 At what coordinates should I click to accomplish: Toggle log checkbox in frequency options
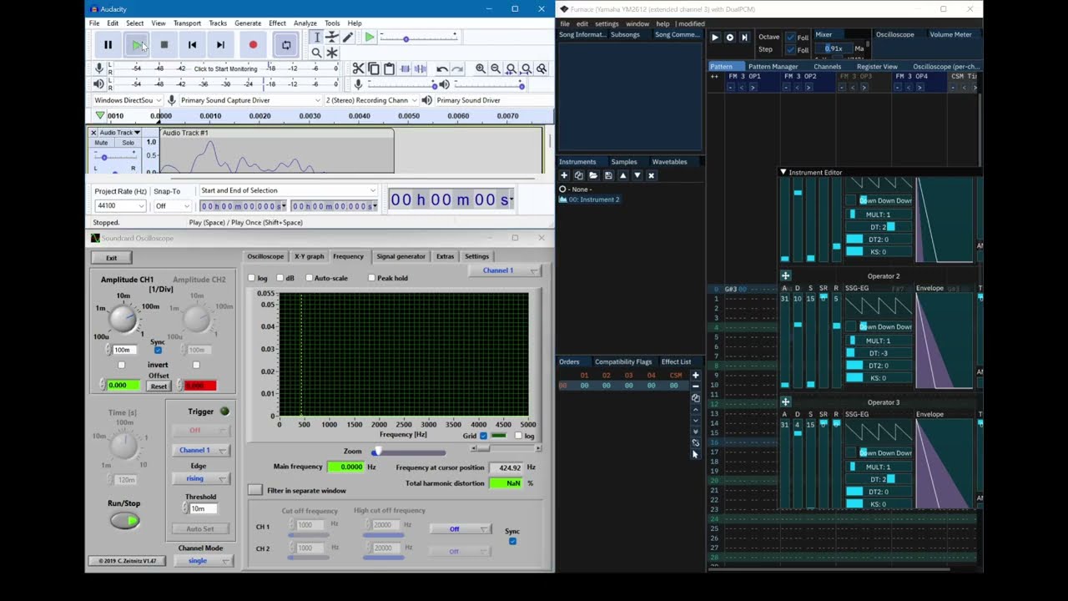pyautogui.click(x=252, y=278)
